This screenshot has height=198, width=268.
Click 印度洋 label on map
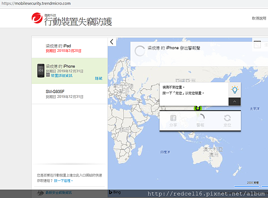[165, 152]
